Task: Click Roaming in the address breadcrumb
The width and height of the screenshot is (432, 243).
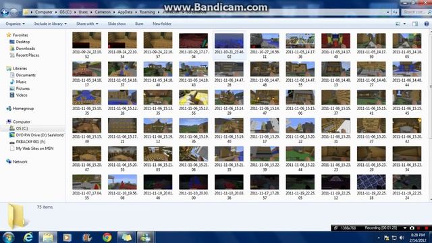Action: tap(147, 12)
